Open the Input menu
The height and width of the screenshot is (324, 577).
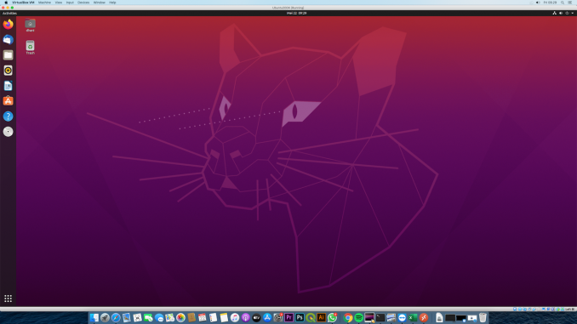(70, 3)
